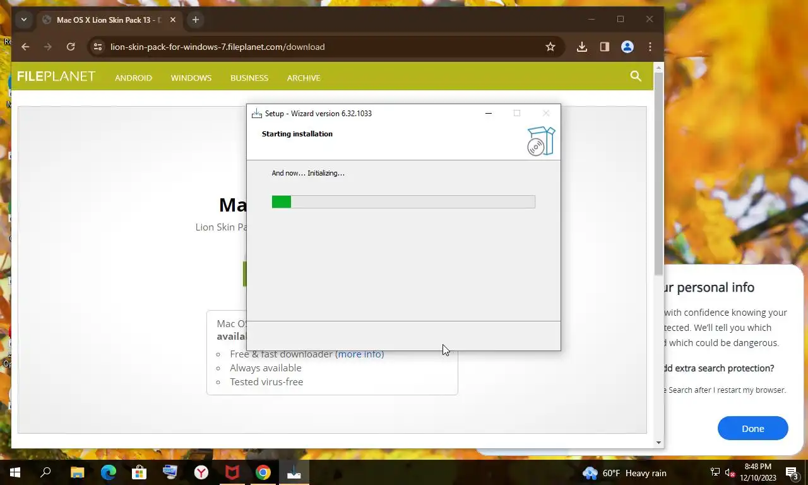Open the weather widget showing Heavy rain
The height and width of the screenshot is (485, 808).
(624, 473)
